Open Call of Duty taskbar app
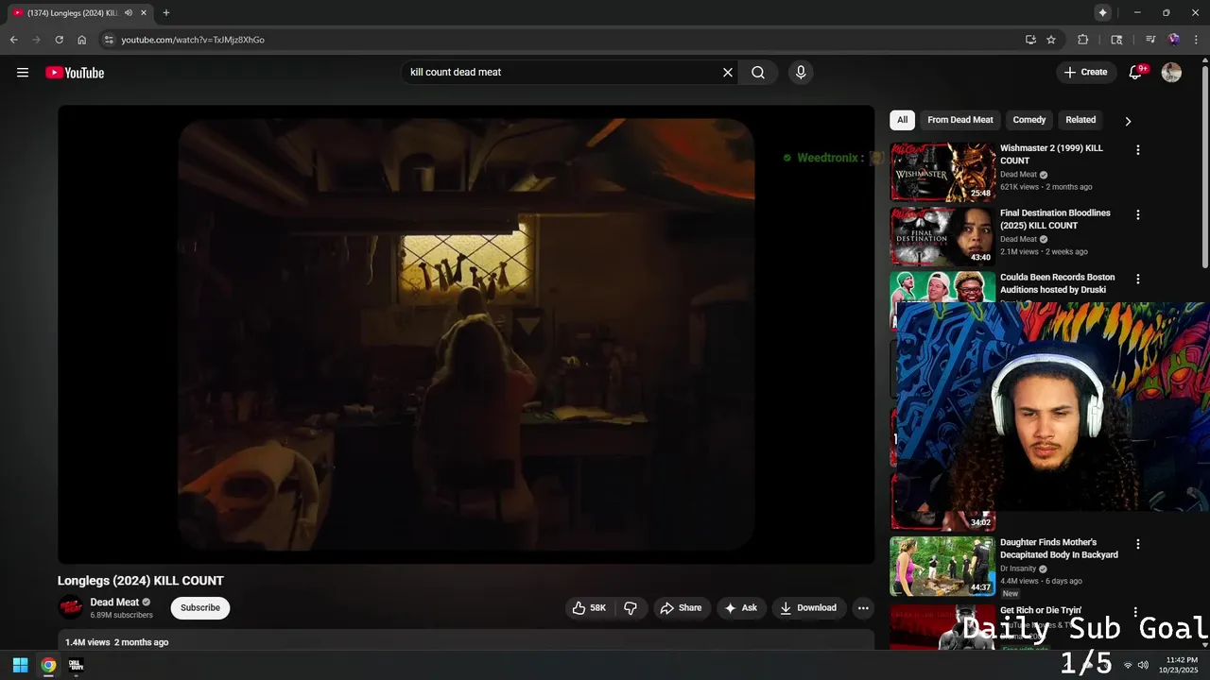 point(76,665)
